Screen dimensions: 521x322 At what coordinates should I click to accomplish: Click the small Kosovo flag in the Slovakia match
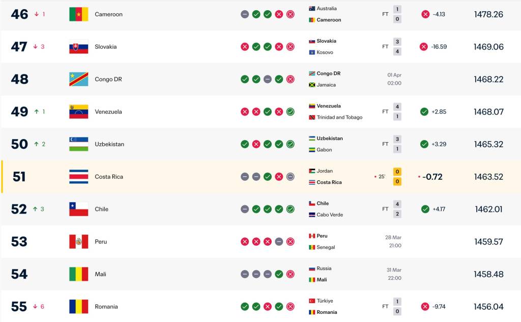click(312, 52)
